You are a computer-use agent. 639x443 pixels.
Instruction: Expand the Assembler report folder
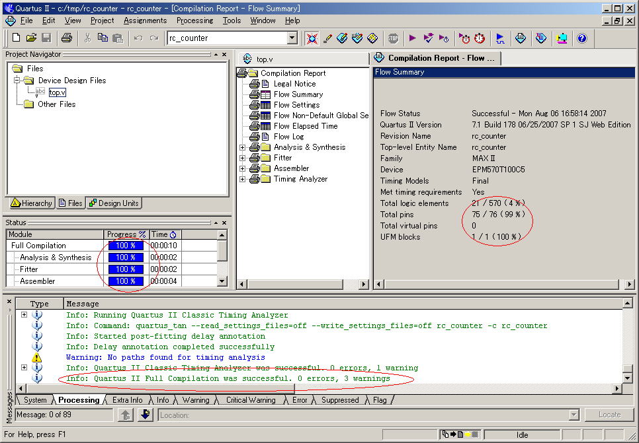tap(243, 168)
